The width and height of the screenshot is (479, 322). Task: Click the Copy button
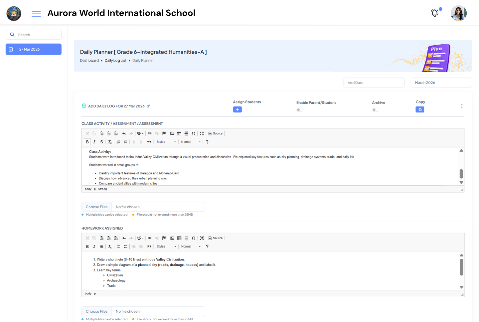click(x=420, y=109)
